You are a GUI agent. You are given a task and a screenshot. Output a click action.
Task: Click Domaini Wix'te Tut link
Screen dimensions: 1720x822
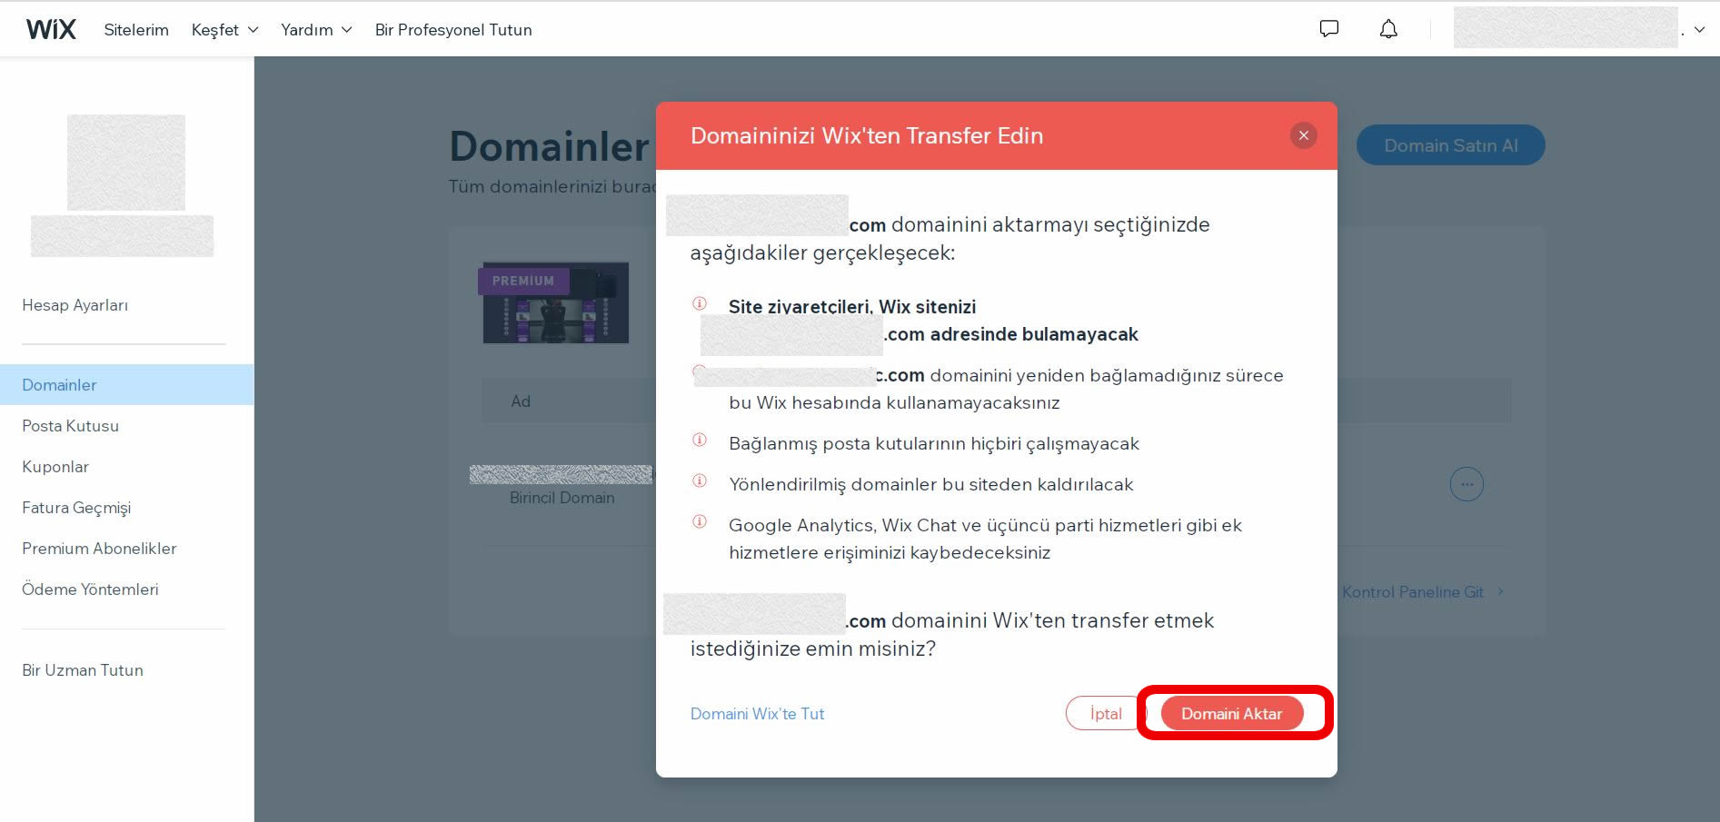(x=757, y=714)
